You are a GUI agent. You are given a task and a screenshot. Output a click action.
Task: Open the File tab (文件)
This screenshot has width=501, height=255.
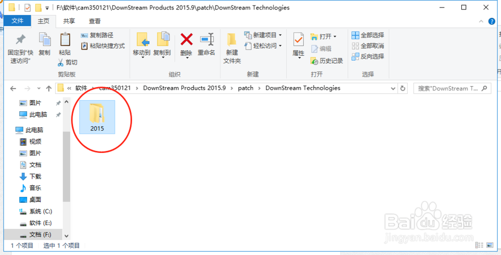coord(17,21)
